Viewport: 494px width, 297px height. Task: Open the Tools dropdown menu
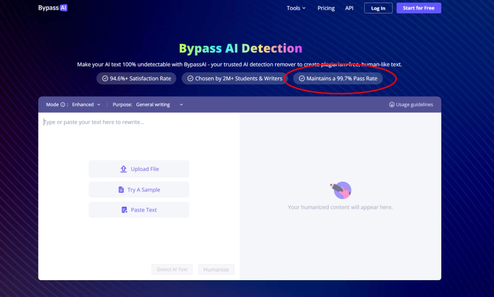[x=296, y=8]
